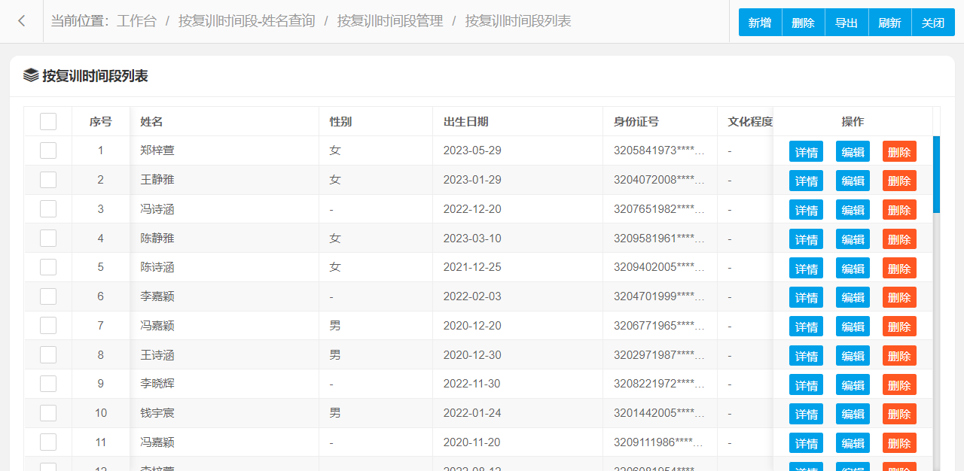Delete the 郑梓萱 row
Image resolution: width=964 pixels, height=471 pixels.
click(x=899, y=151)
